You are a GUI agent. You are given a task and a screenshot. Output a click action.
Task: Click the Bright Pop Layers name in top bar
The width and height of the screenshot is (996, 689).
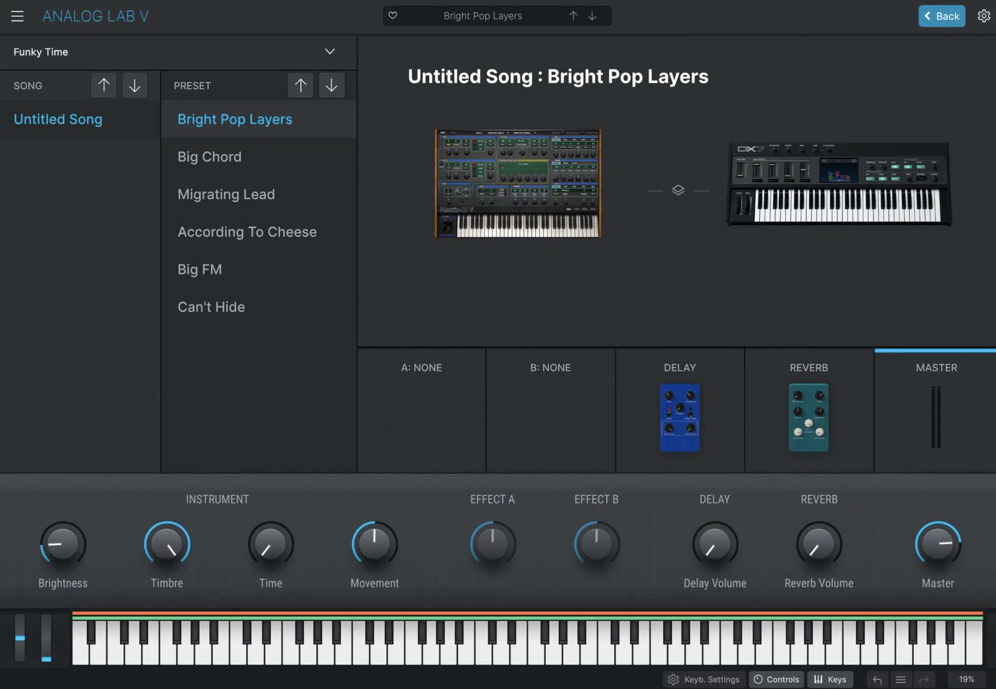click(482, 16)
